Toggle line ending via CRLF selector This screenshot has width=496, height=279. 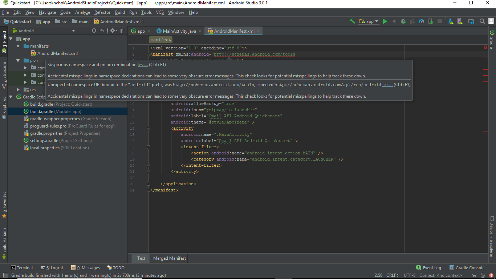[x=393, y=275]
